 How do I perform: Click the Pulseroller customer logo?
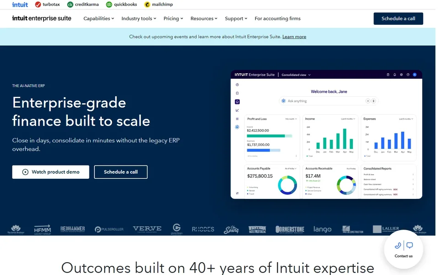point(109,230)
